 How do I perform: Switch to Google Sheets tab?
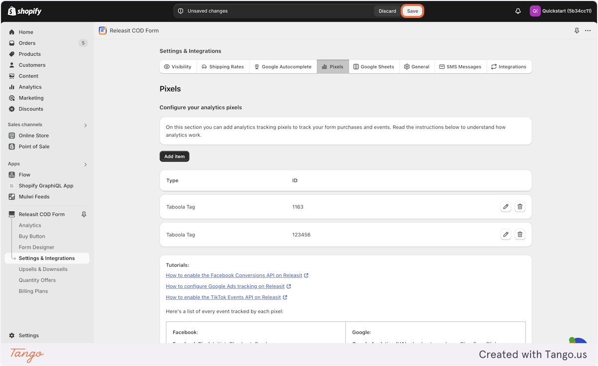374,67
